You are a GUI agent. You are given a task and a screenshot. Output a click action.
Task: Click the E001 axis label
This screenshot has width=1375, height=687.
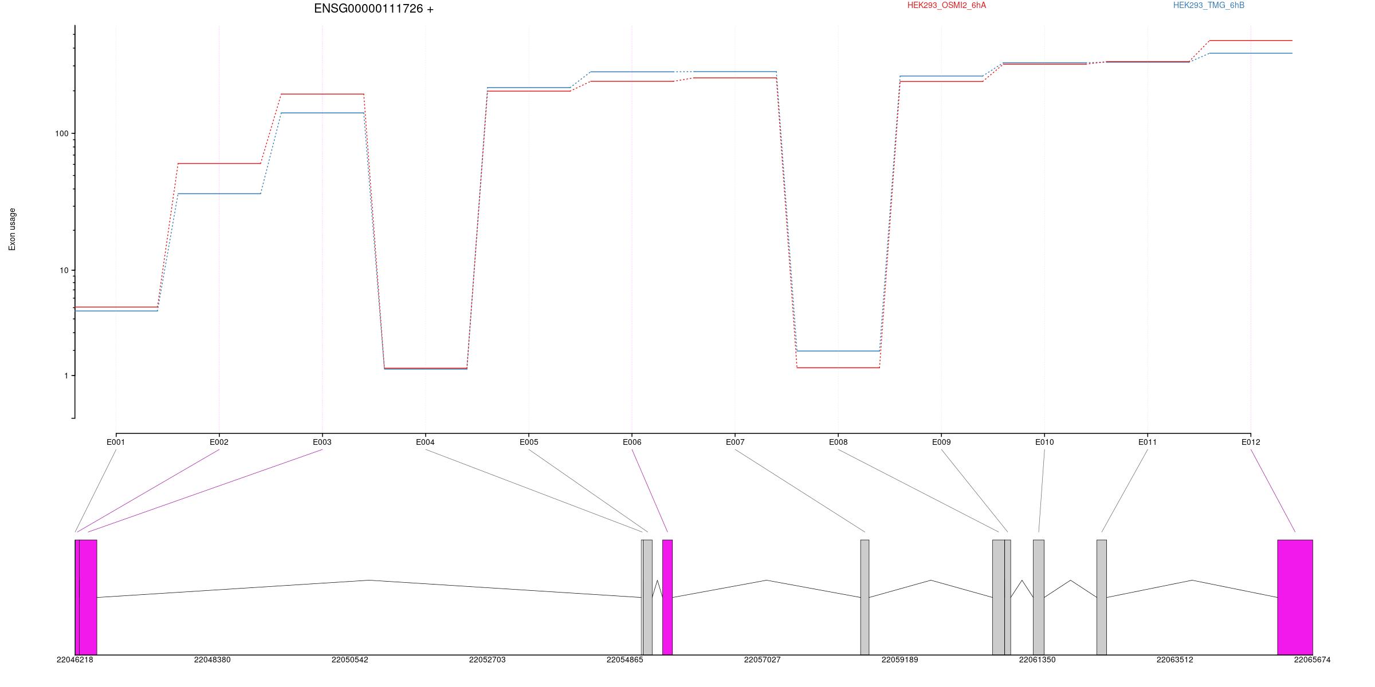(116, 442)
